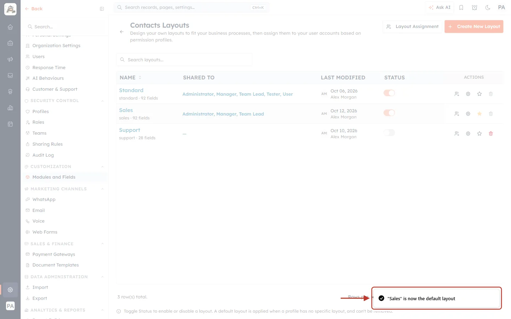The width and height of the screenshot is (511, 319).
Task: Open the alarm clock reminders icon
Action: point(474,7)
